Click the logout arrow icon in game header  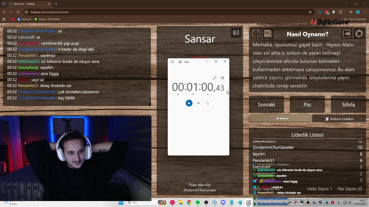[347, 34]
